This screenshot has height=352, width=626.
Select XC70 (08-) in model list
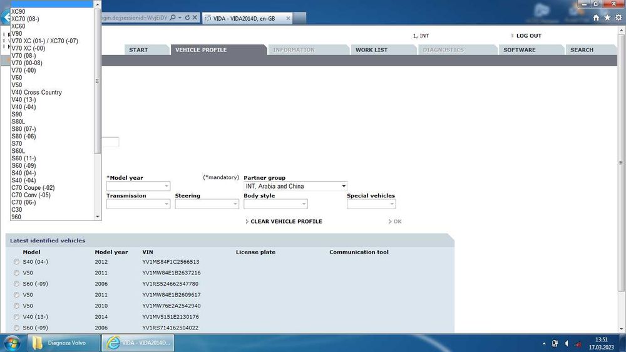point(52,19)
